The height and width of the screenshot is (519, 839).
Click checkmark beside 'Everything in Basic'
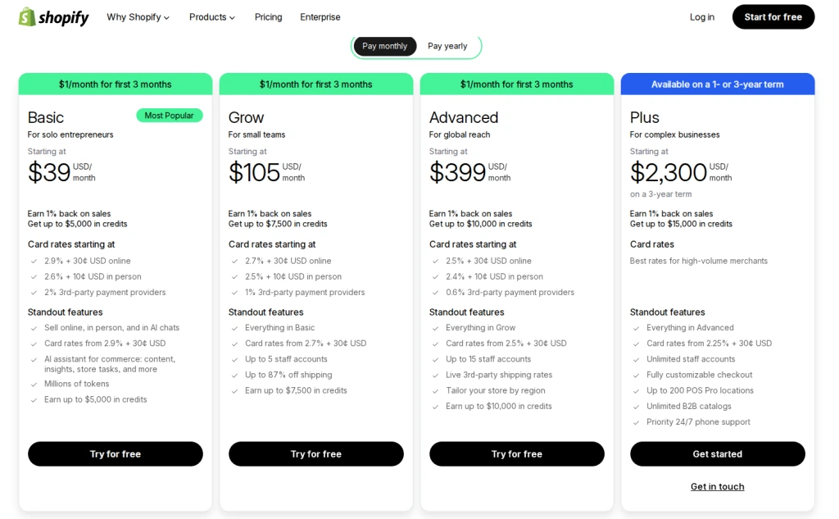pos(234,328)
